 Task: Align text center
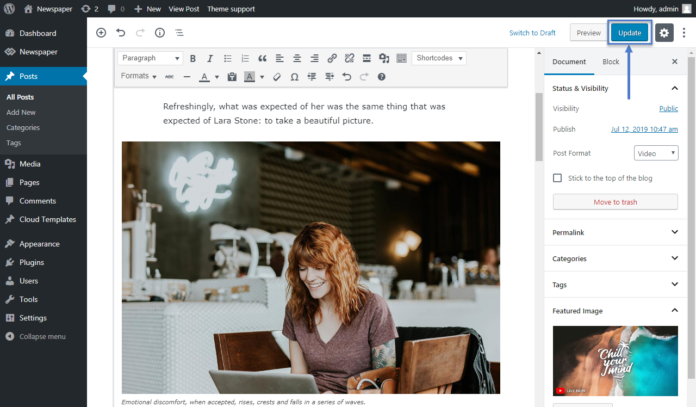point(297,58)
